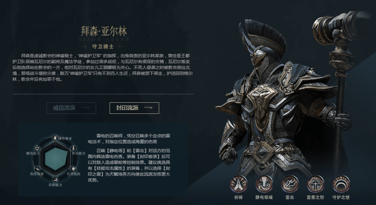Choose the 雷击 lightning skill icon
The image size is (376, 205).
pyautogui.click(x=289, y=184)
